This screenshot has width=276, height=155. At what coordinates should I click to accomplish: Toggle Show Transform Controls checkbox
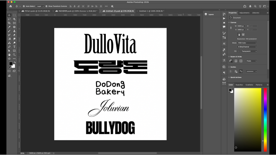(46, 6)
